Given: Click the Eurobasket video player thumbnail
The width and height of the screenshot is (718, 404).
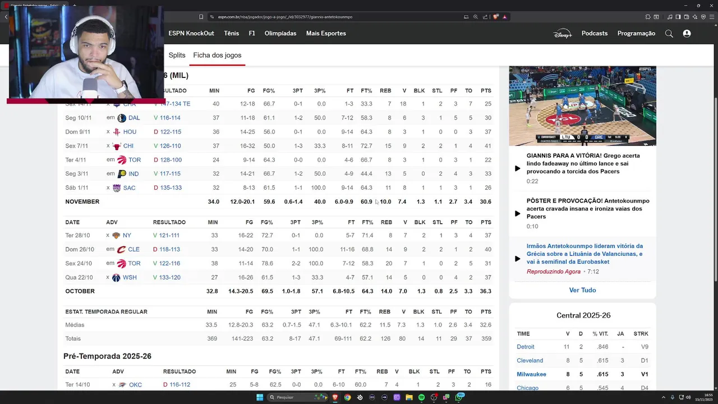Looking at the screenshot, I should (x=582, y=106).
